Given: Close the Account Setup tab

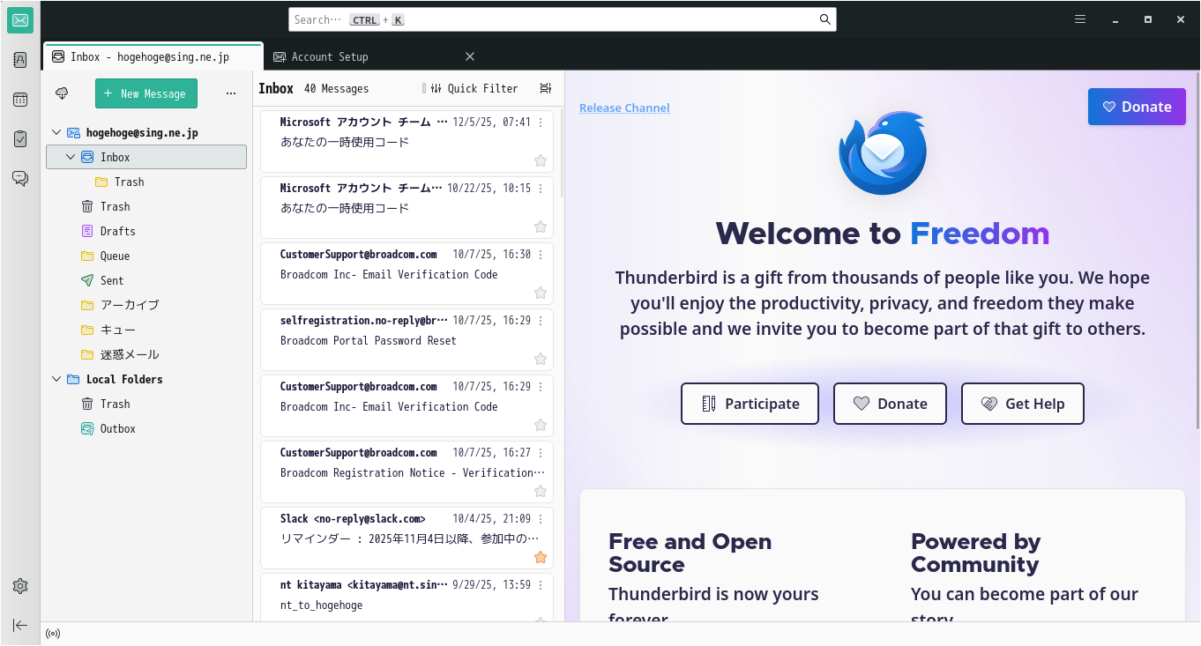Looking at the screenshot, I should point(470,56).
